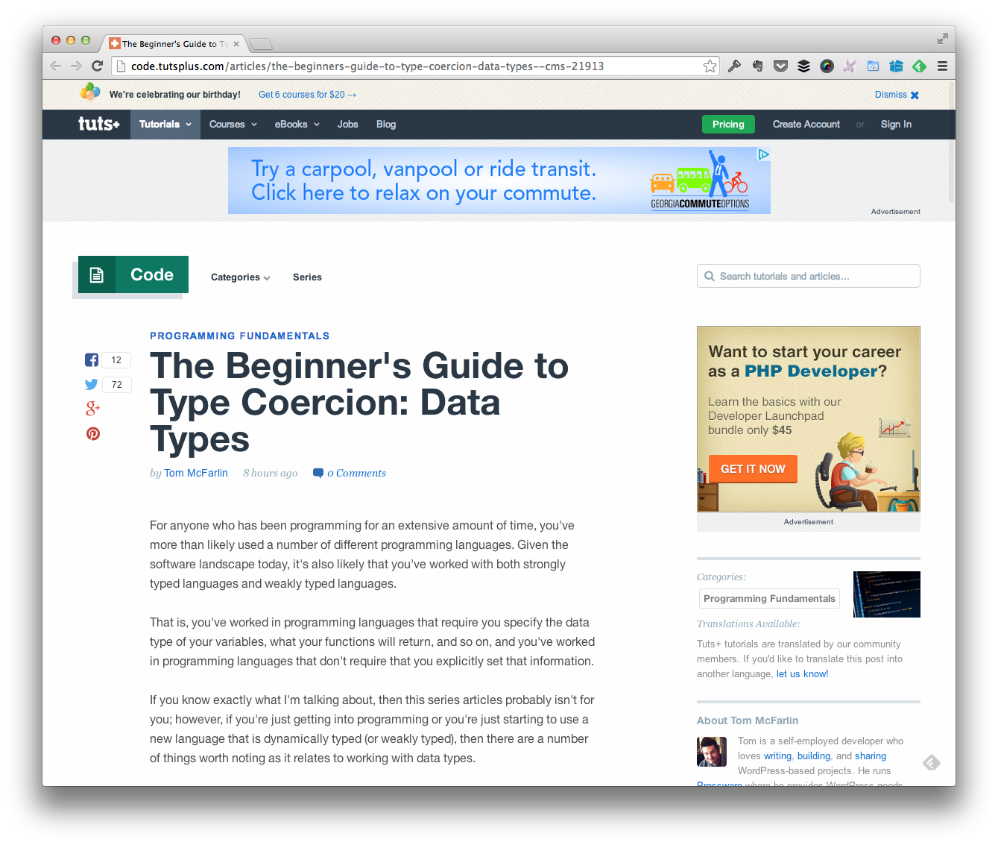Image resolution: width=998 pixels, height=845 pixels.
Task: Pin article using the Pinterest icon
Action: [x=92, y=433]
